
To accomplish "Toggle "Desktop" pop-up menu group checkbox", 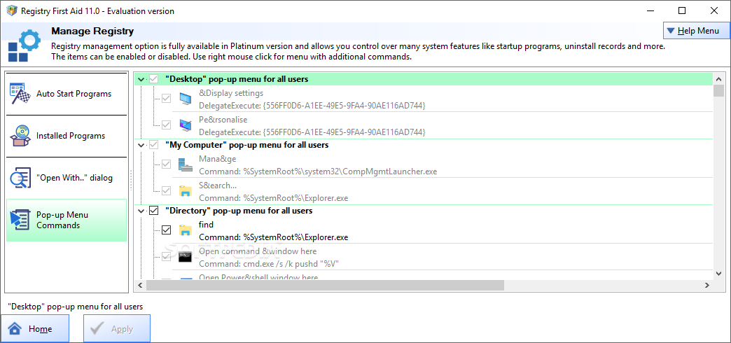I will coord(154,79).
